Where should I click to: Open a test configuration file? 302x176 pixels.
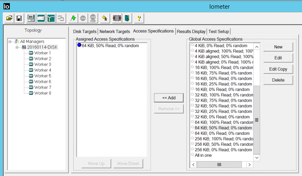pos(9,18)
